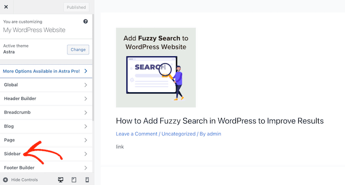Expand the Global settings chevron
The height and width of the screenshot is (185, 345).
click(86, 85)
